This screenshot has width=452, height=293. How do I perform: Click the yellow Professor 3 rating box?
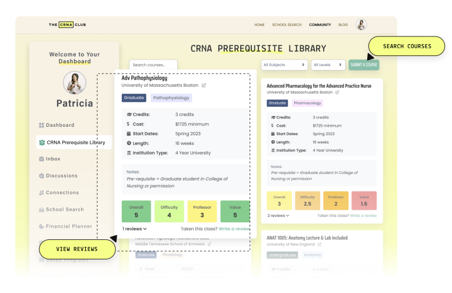(202, 212)
